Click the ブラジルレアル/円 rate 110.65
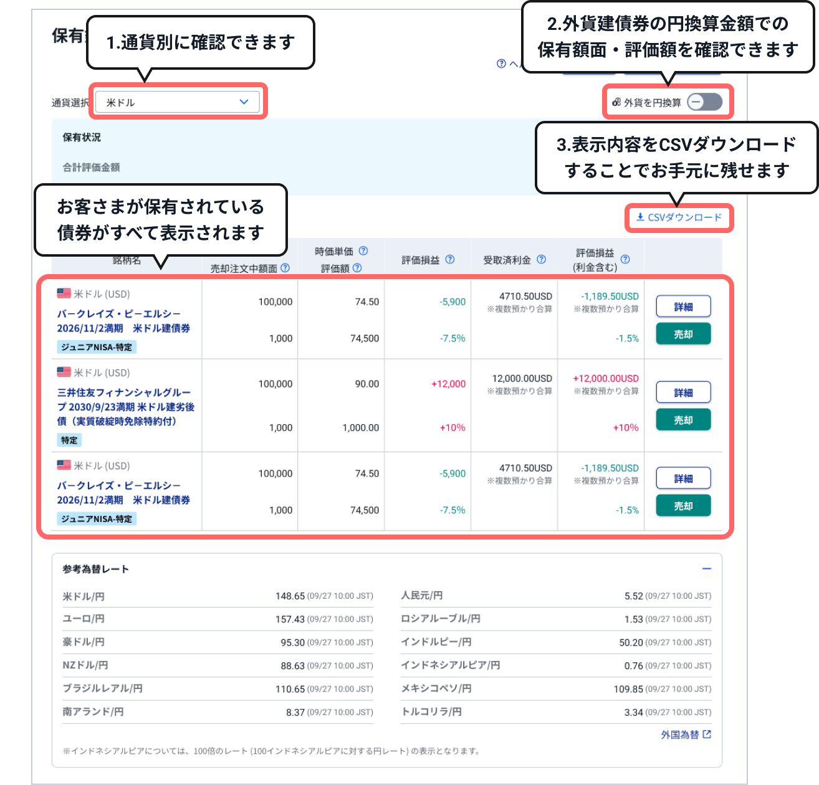 point(290,689)
